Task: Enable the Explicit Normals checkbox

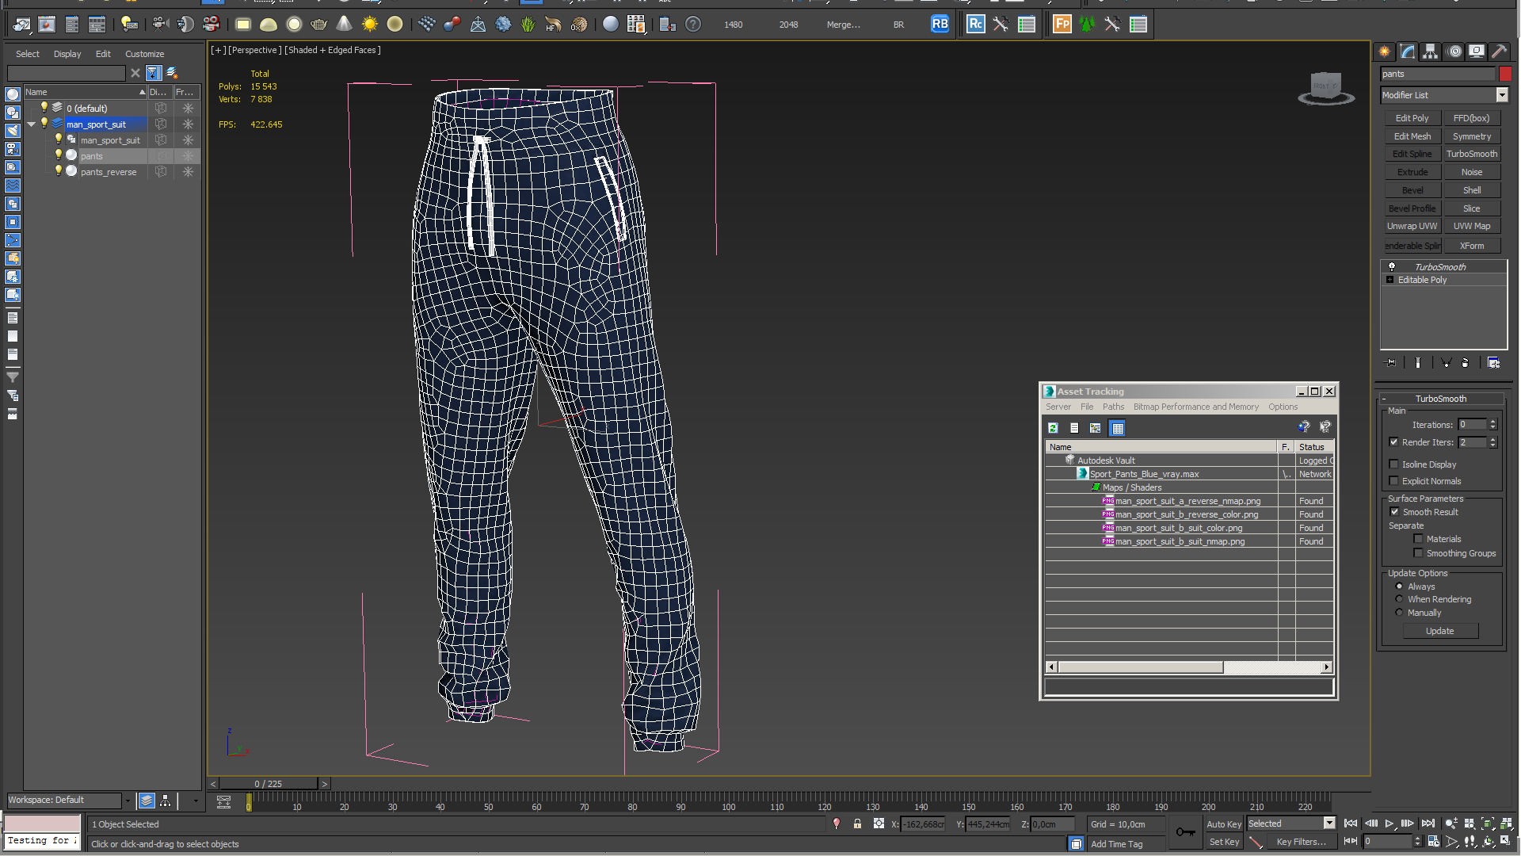Action: click(x=1393, y=481)
